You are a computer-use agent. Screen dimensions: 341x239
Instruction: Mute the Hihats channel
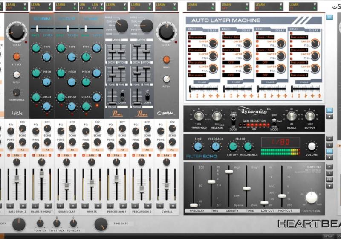click(97, 205)
